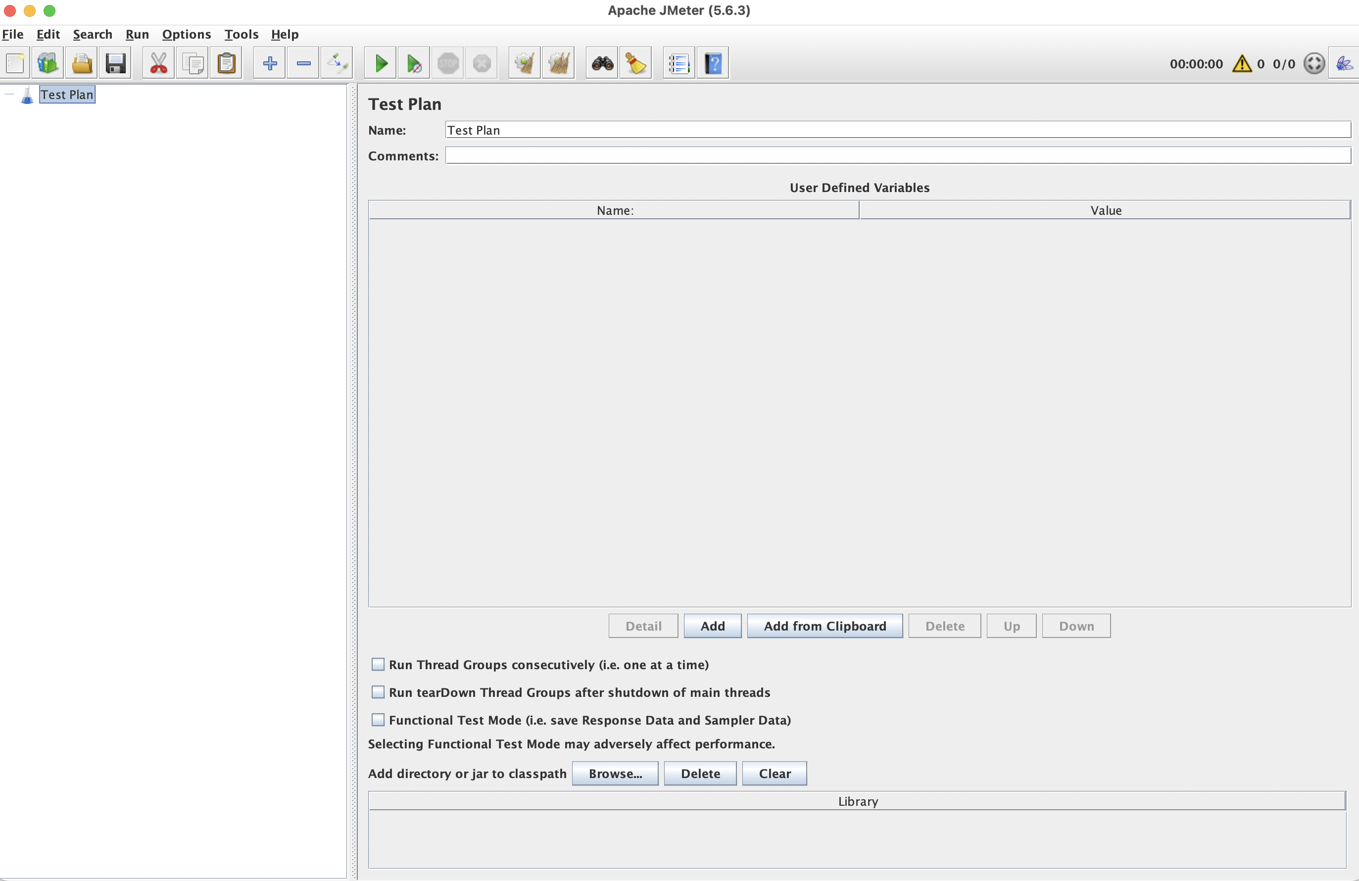Screen dimensions: 1359x881
Task: Open the Run menu
Action: click(x=137, y=34)
